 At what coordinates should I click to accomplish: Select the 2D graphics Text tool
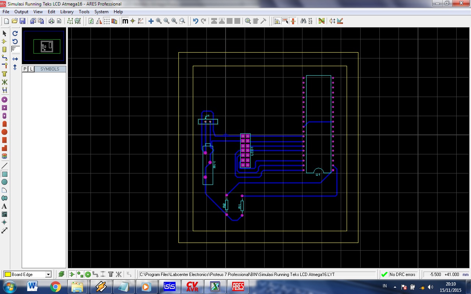(5, 206)
